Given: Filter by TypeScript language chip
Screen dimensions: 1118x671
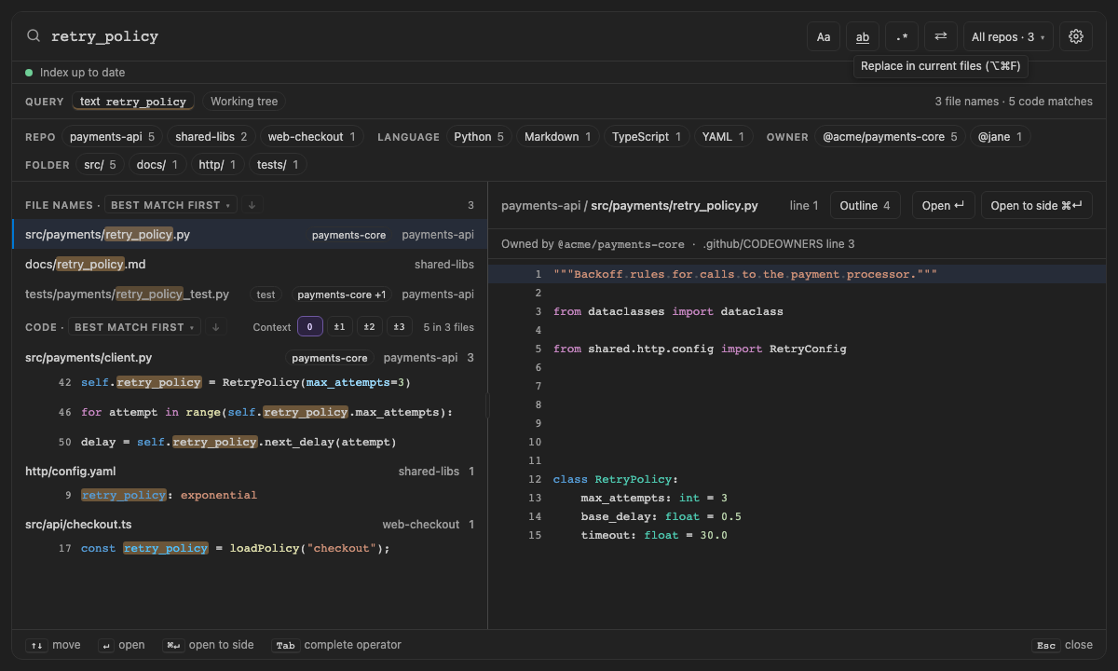Looking at the screenshot, I should pyautogui.click(x=647, y=137).
